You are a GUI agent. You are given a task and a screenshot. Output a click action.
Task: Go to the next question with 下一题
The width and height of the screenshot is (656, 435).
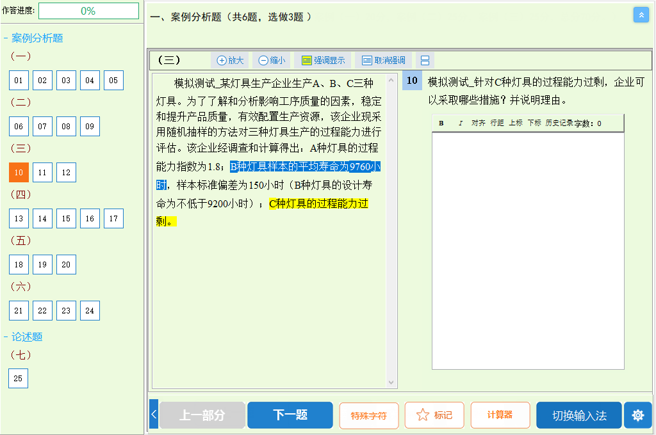pos(290,415)
